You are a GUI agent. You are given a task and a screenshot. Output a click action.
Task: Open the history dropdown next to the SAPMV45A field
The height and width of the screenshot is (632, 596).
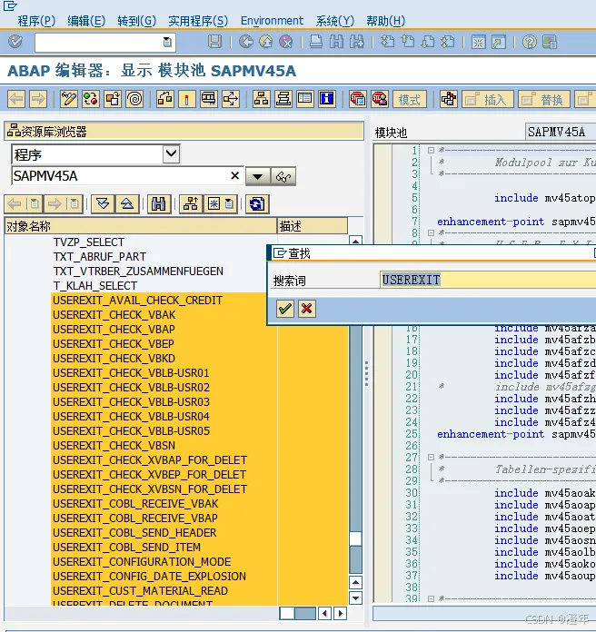(258, 176)
